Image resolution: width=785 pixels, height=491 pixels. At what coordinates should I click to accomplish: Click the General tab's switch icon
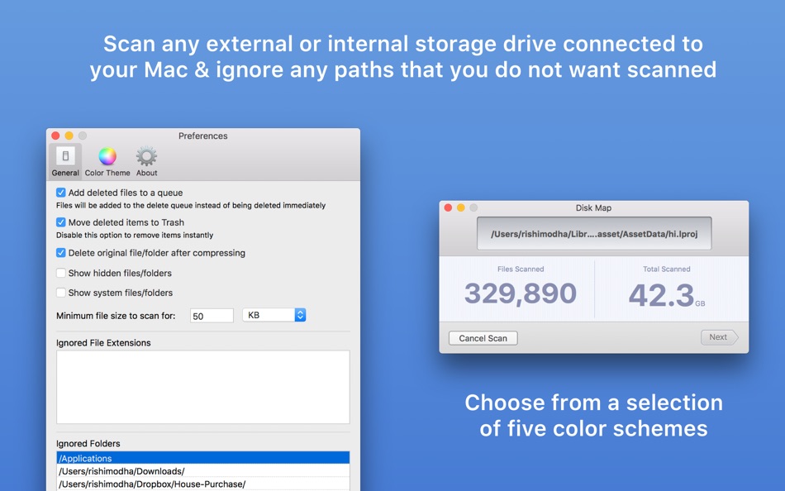coord(65,156)
